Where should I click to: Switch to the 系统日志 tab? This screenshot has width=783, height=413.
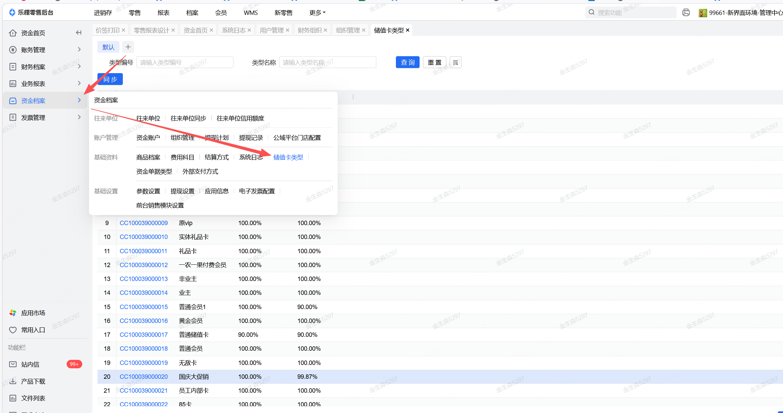point(233,30)
